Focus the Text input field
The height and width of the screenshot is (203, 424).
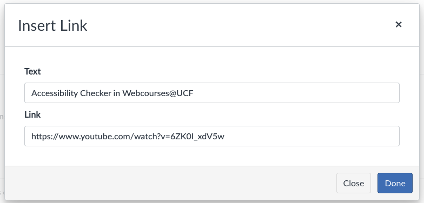point(212,93)
